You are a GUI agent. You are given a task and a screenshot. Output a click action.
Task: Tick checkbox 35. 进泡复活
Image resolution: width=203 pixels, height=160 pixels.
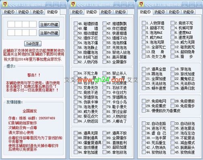tap(173, 128)
